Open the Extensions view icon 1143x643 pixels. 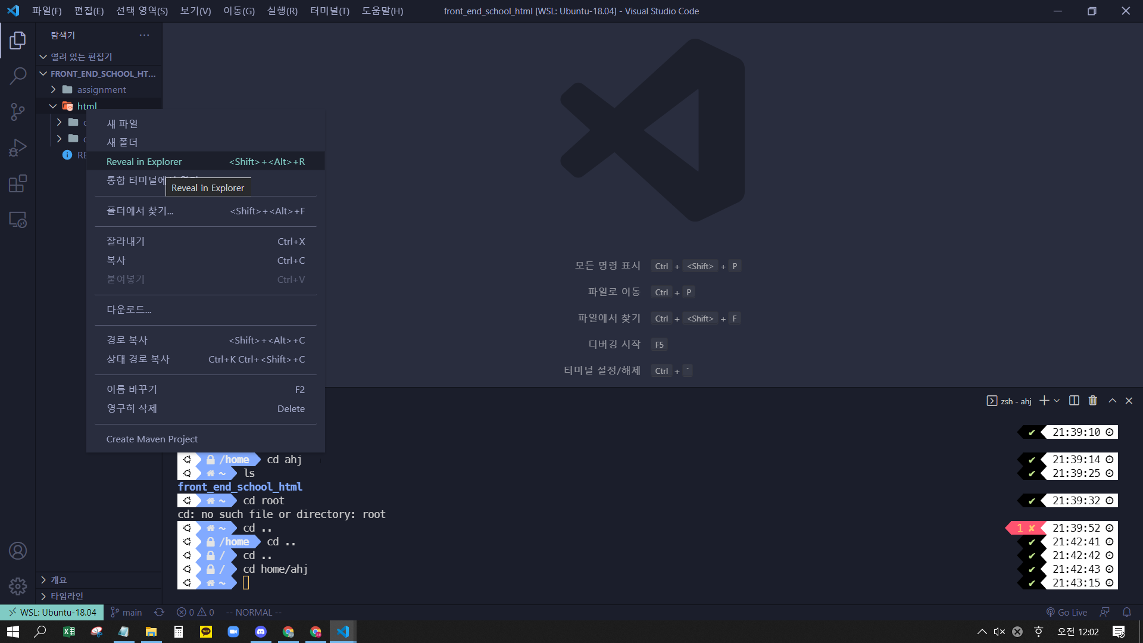18,183
